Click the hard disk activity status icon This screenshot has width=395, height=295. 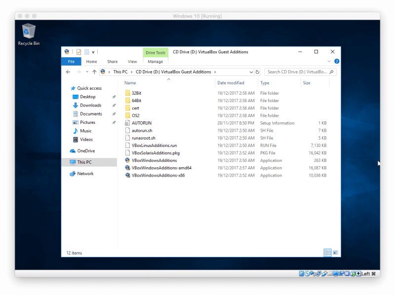point(301,274)
